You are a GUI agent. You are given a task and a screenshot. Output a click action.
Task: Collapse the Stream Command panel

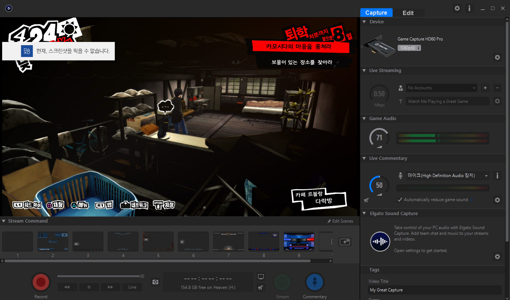pos(3,221)
